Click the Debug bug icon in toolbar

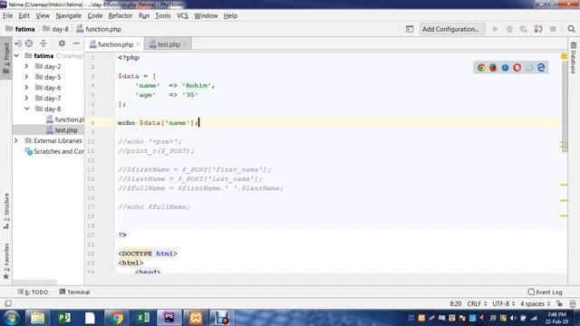point(509,29)
